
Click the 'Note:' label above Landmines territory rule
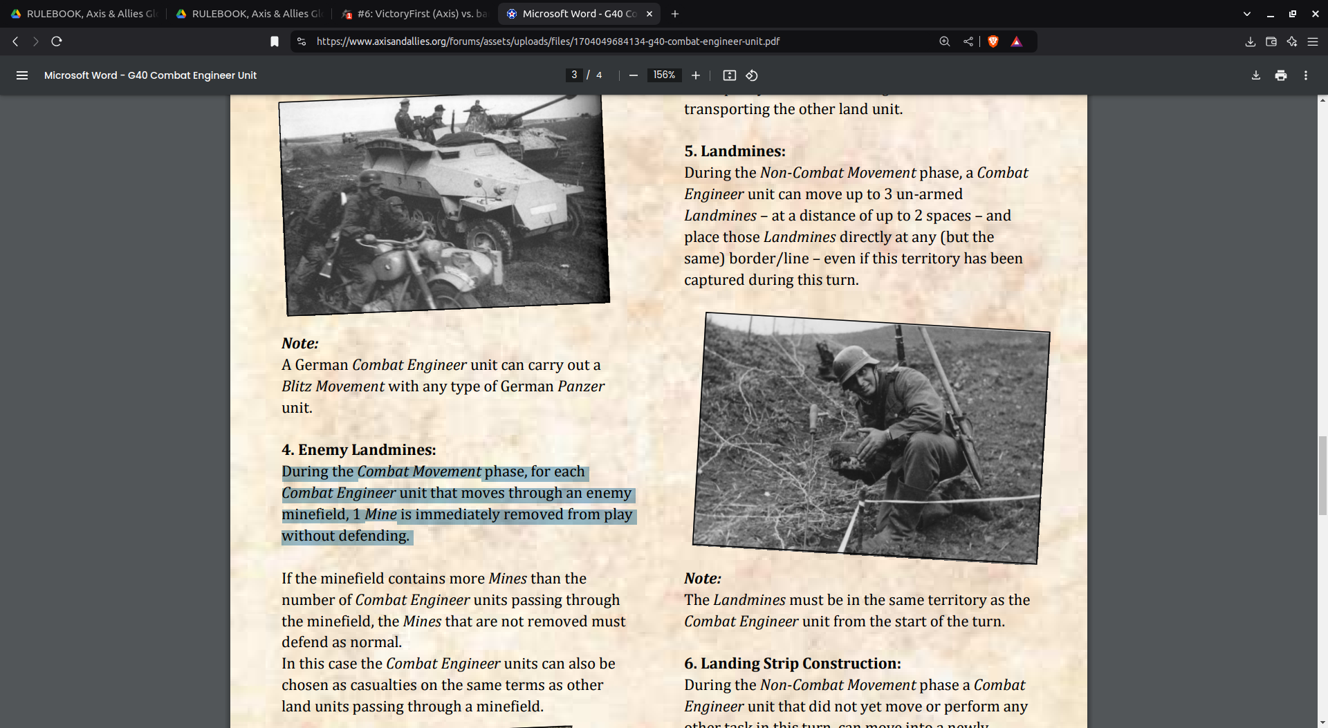702,579
